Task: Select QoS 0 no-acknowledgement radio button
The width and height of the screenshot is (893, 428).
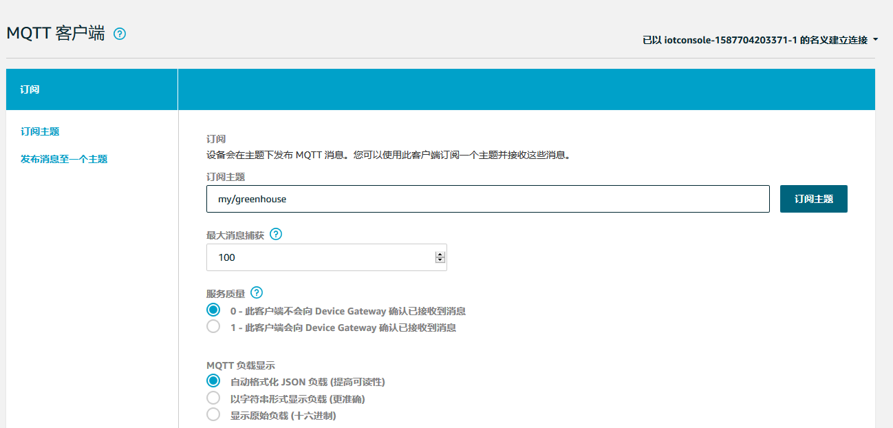Action: point(213,310)
